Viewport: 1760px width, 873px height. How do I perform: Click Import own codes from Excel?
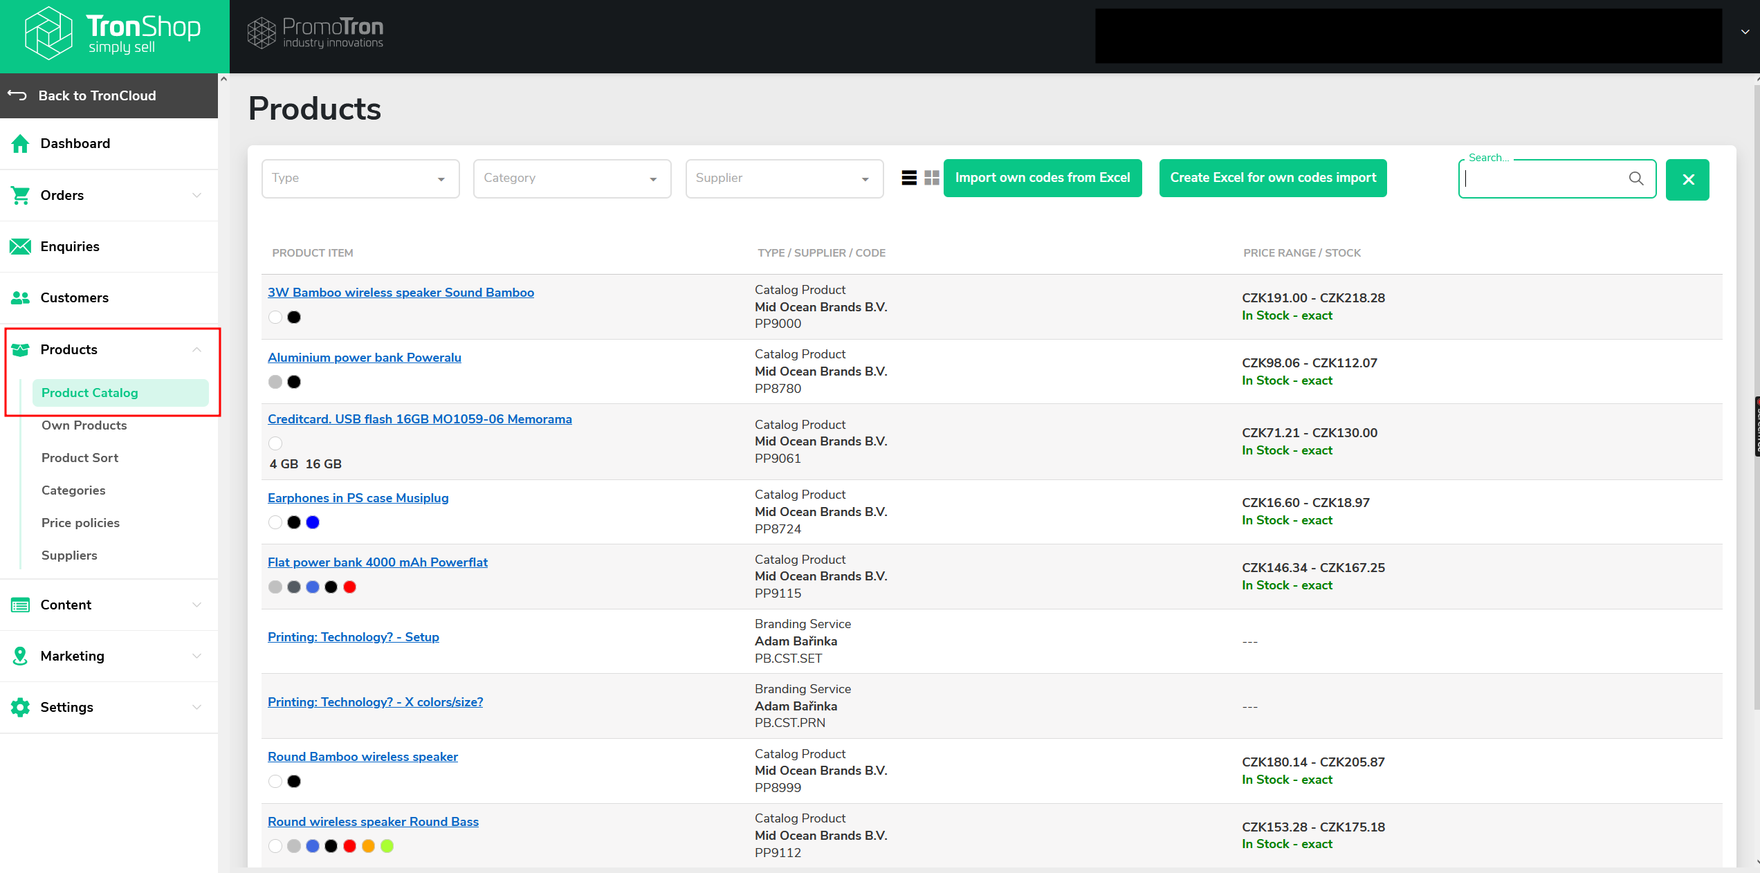[1043, 178]
